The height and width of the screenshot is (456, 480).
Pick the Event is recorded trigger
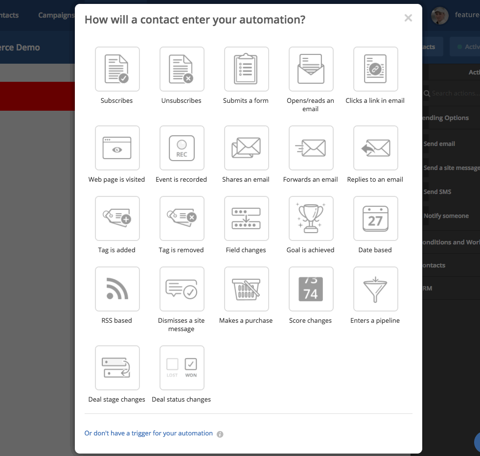182,148
